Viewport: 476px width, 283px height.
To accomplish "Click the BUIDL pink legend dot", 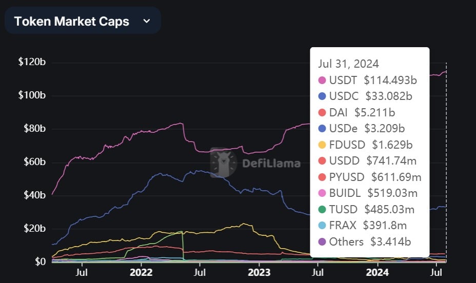I will 322,193.
